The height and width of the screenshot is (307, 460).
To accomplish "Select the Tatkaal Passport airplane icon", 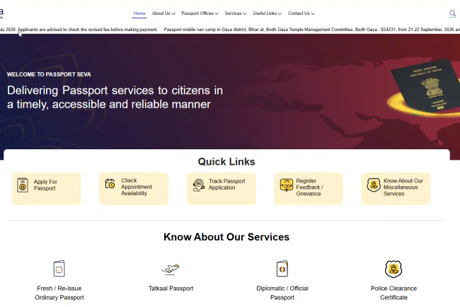I will [171, 269].
